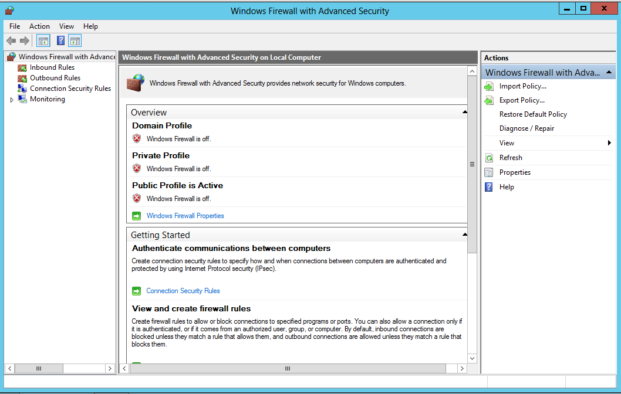Click Restore Default Policy action

(533, 114)
